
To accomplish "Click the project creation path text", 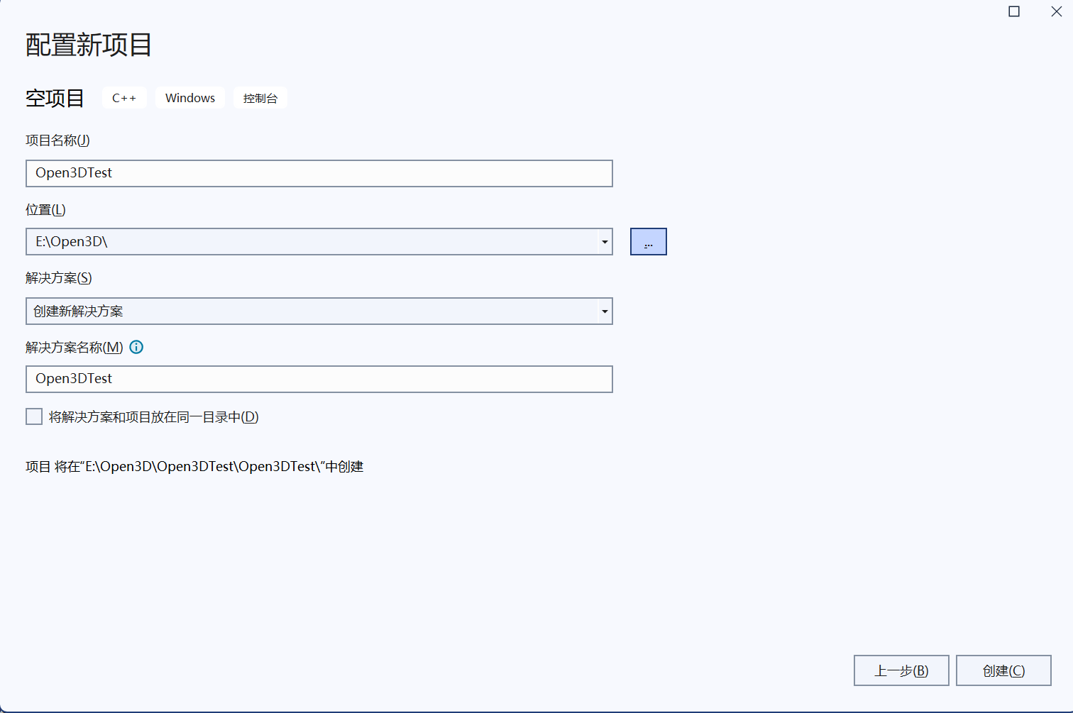I will [x=194, y=467].
